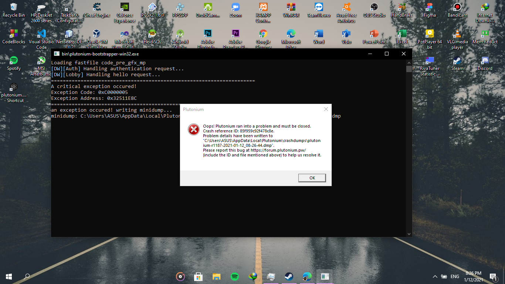The image size is (505, 284).
Task: Select the Adobe Photoshop desktop icon
Action: click(x=208, y=39)
